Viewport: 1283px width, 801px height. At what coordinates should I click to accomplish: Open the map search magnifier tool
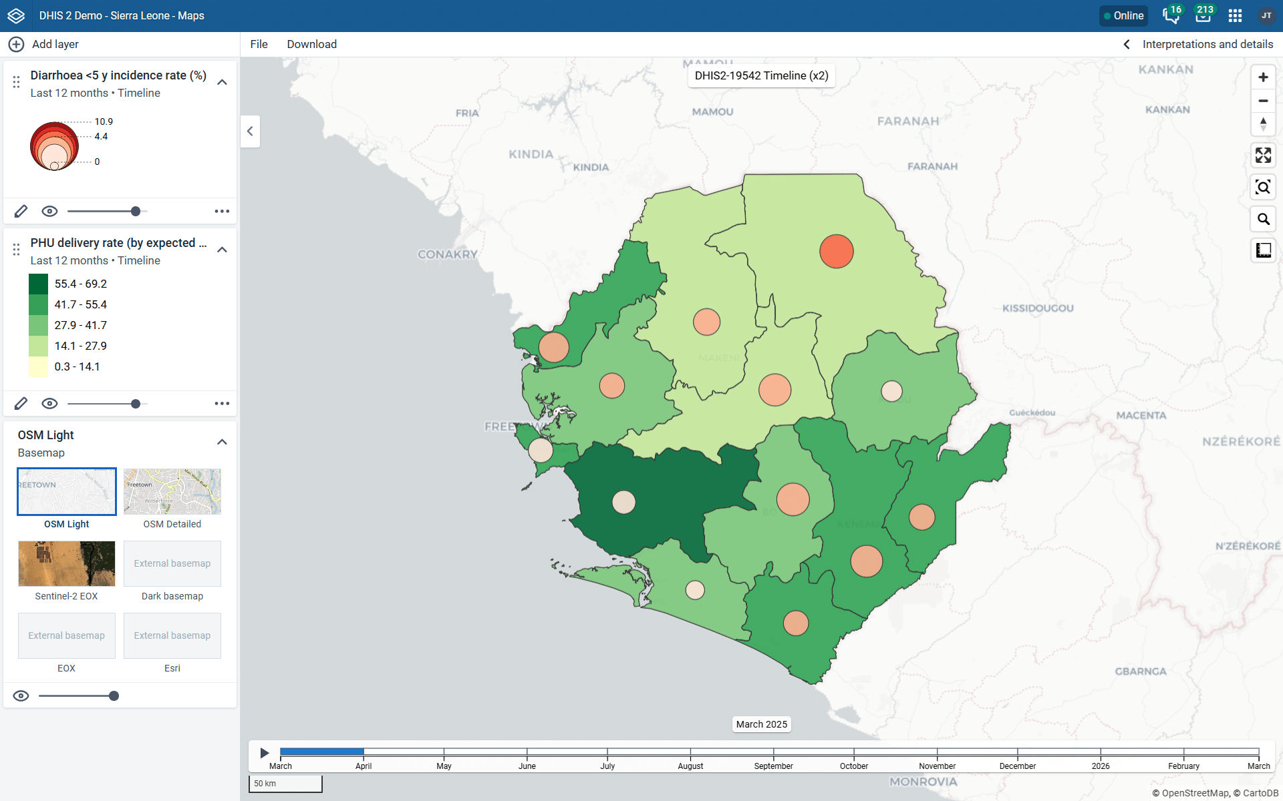click(1263, 219)
